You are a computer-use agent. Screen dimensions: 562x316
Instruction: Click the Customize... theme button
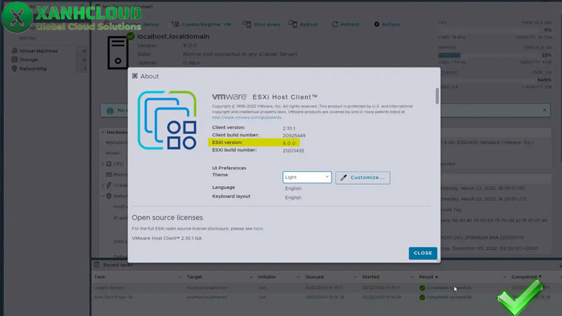(x=362, y=178)
